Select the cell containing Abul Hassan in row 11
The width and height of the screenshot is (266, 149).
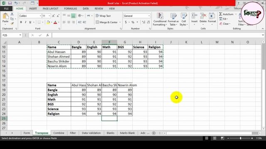point(59,52)
